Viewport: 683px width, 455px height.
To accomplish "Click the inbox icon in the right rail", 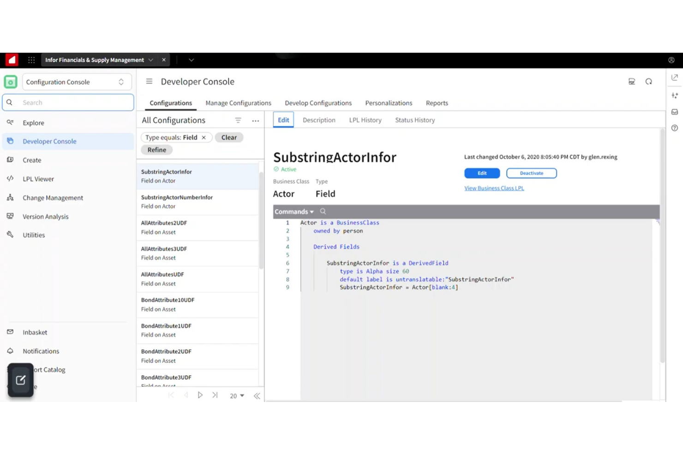I will point(675,112).
